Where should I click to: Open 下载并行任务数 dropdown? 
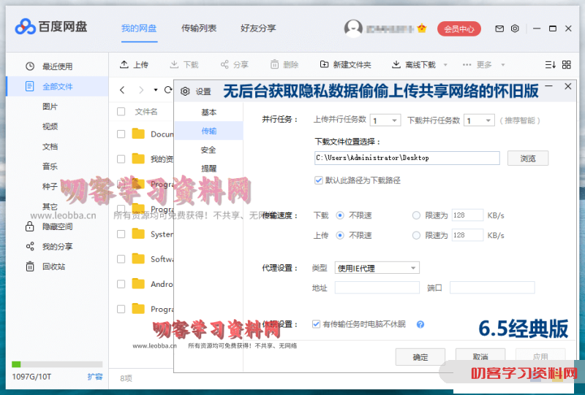click(x=479, y=120)
